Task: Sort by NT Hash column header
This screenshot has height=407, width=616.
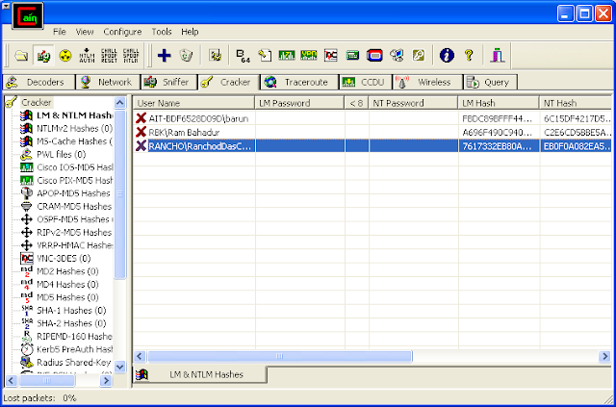Action: (x=576, y=103)
